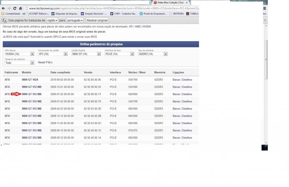Expand Cartão Modelo 9800 GT dropdown
The image size is (289, 187).
tap(86, 54)
